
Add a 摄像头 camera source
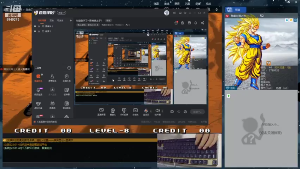113,112
